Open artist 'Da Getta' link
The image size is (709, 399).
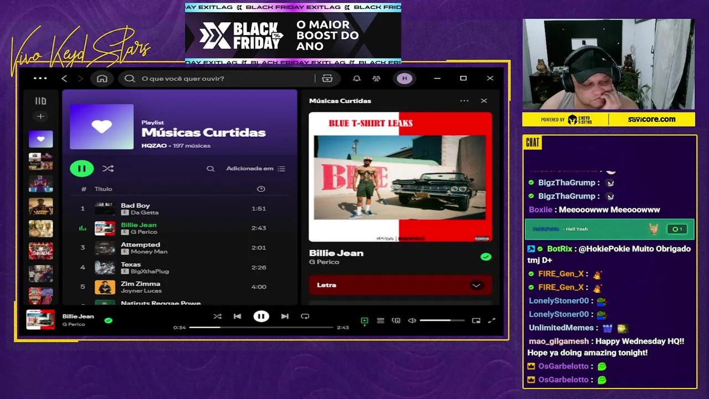tap(145, 213)
